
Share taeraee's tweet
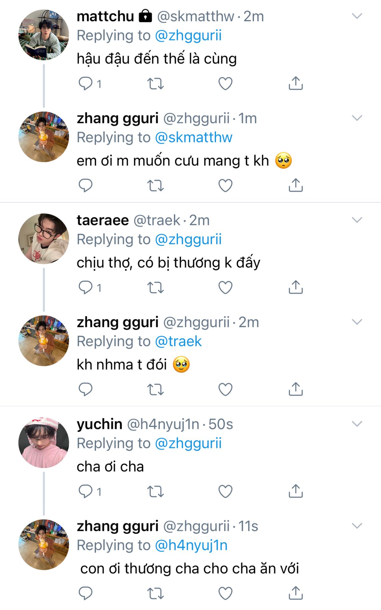click(296, 287)
